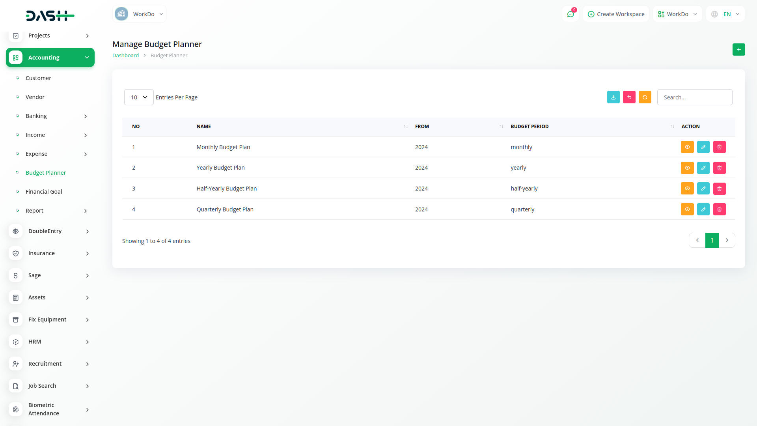
Task: Delete the Yearly Budget Plan entry
Action: pos(719,168)
